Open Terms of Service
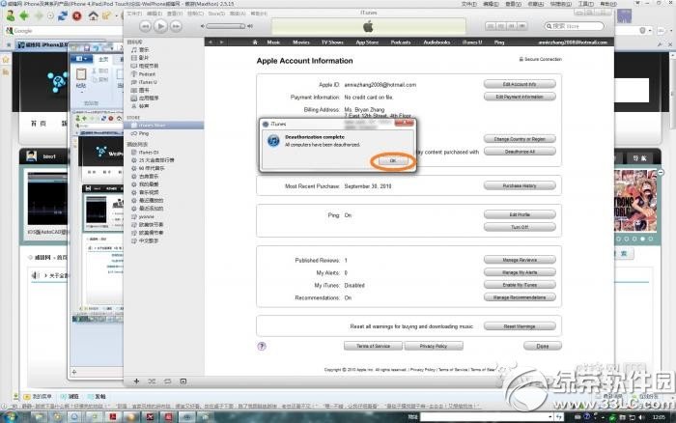The image size is (676, 423). point(373,346)
